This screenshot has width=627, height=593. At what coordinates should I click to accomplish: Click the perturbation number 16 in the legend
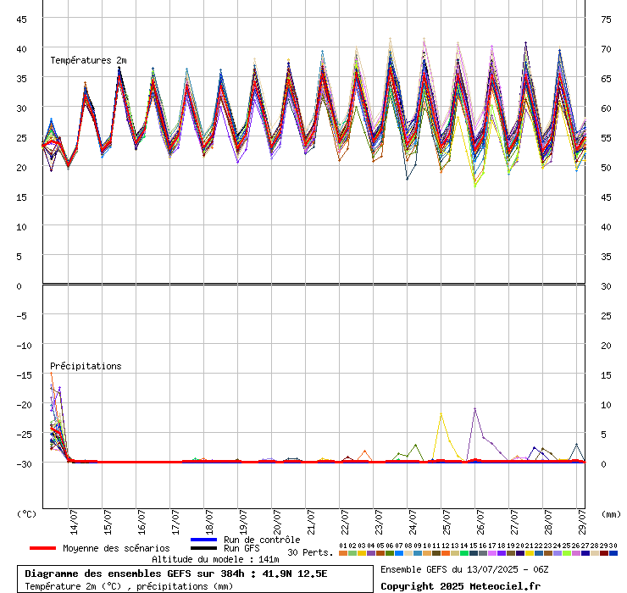coord(483,546)
